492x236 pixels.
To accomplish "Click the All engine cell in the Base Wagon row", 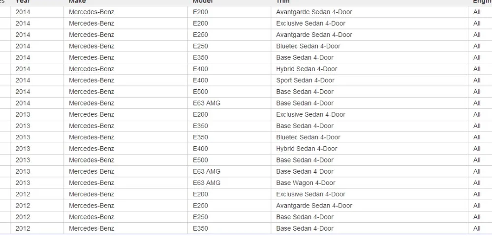I will (x=477, y=183).
